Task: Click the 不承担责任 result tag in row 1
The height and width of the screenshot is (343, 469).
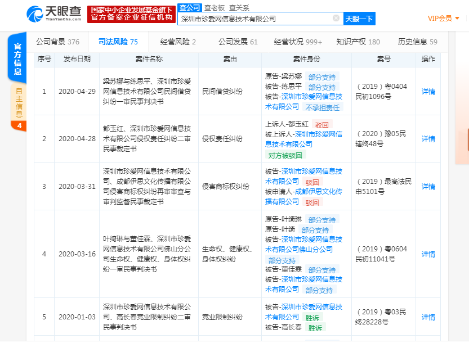Action: click(x=323, y=107)
